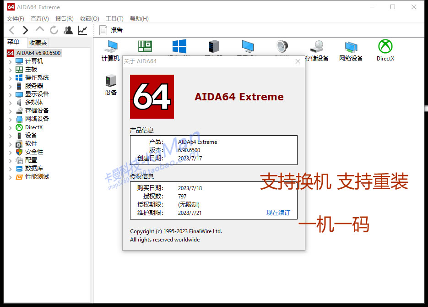
Task: Open the 文件(F) menu
Action: (x=16, y=19)
